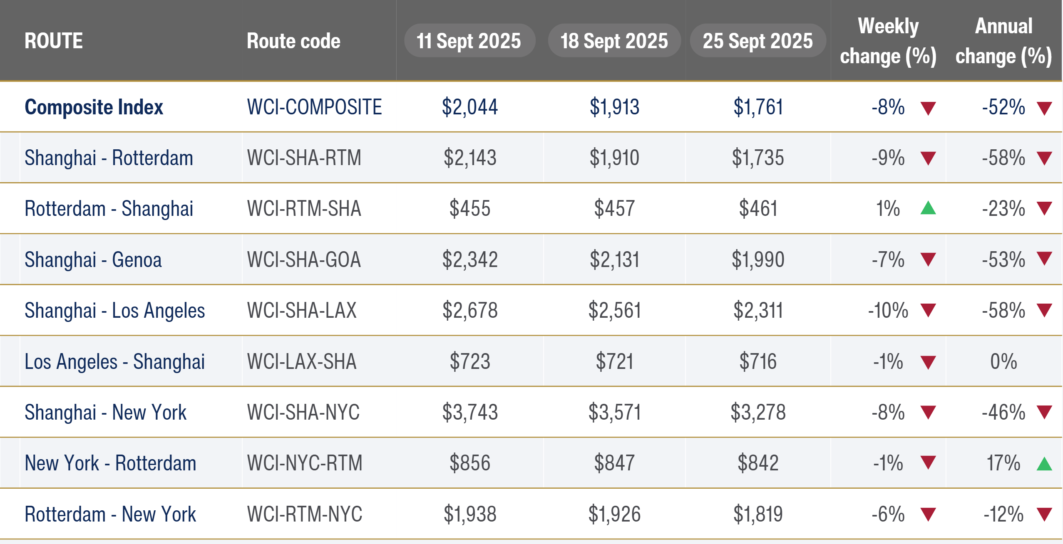Click the WCI-SHA-LAX route code
The height and width of the screenshot is (544, 1063).
point(302,310)
